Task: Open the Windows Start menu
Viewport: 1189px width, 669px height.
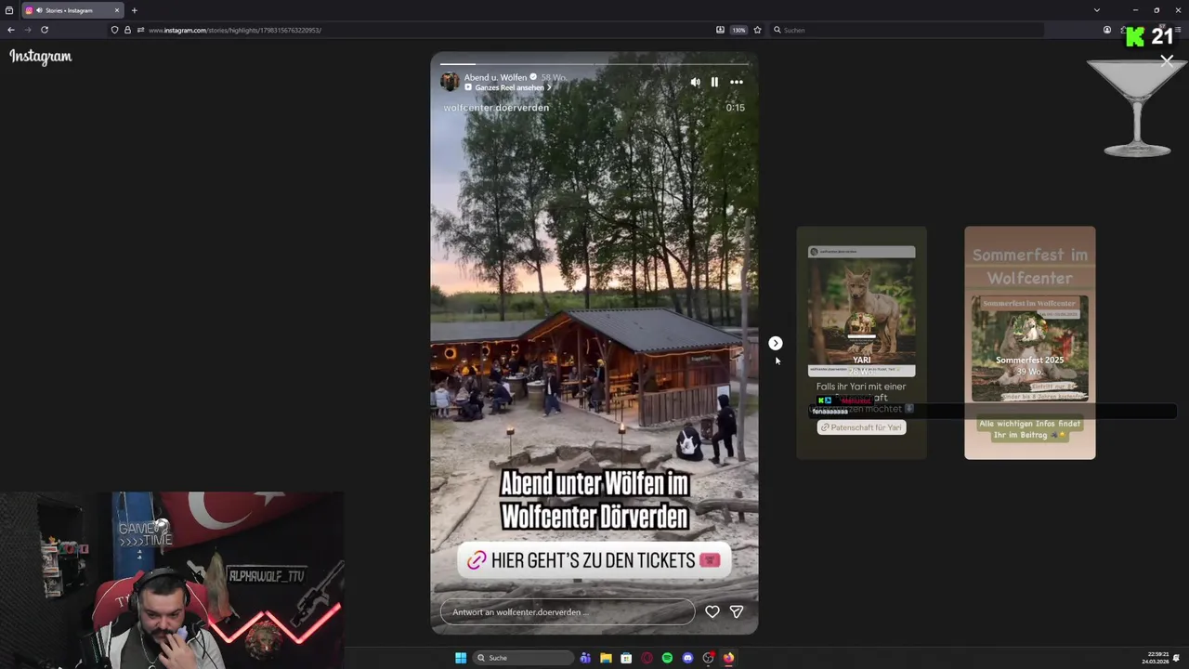Action: click(461, 658)
